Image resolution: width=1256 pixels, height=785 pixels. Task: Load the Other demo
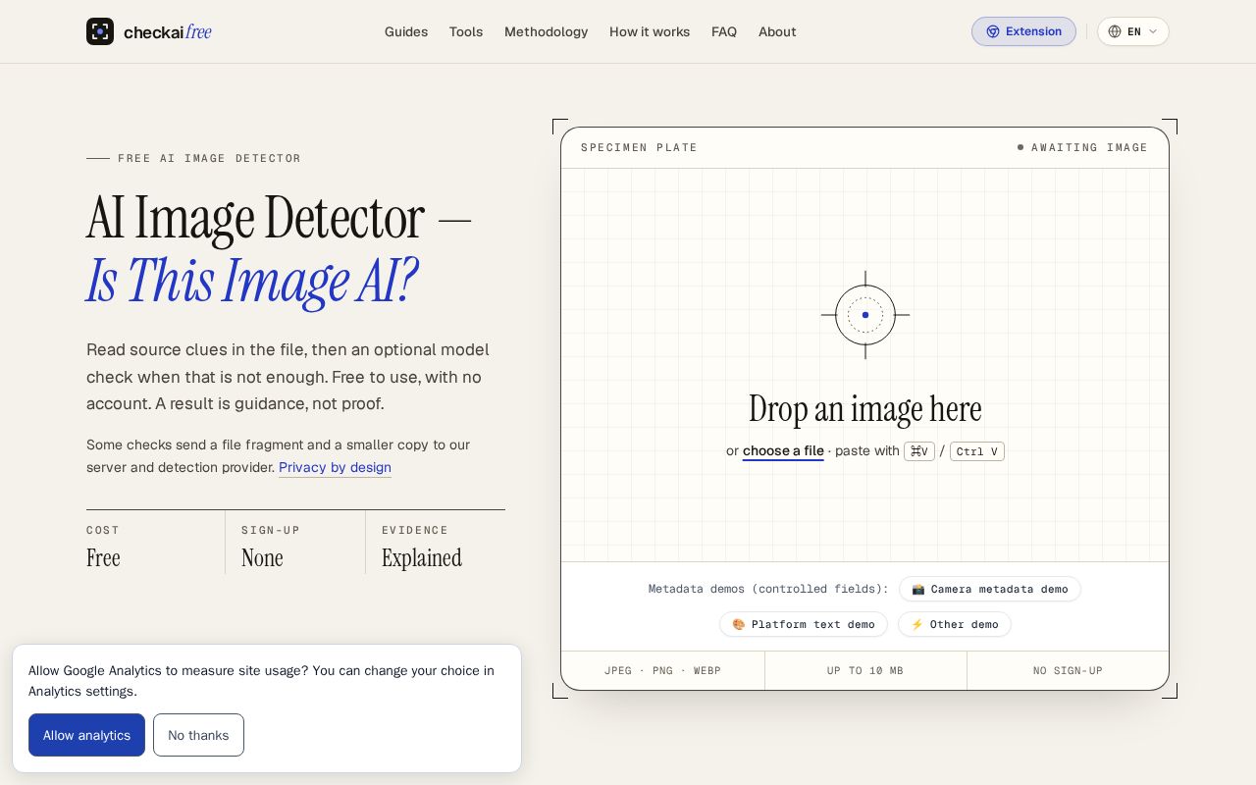point(955,624)
